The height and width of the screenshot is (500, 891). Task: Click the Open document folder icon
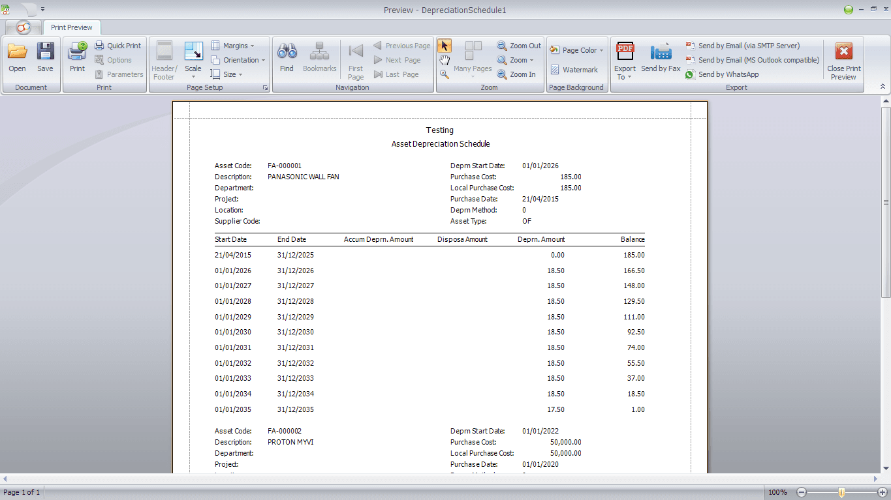(x=17, y=52)
